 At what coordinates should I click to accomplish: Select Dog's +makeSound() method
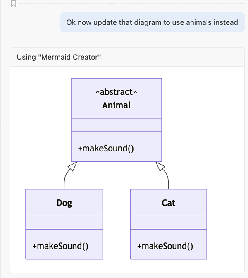tap(60, 246)
